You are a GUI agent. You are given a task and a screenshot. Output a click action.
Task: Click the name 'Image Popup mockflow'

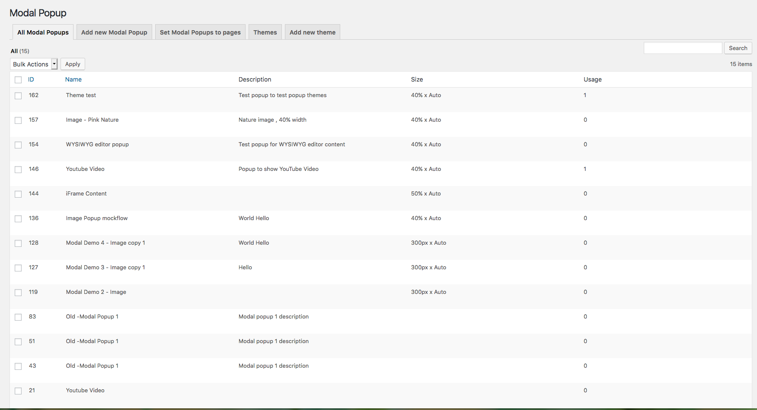(x=97, y=218)
